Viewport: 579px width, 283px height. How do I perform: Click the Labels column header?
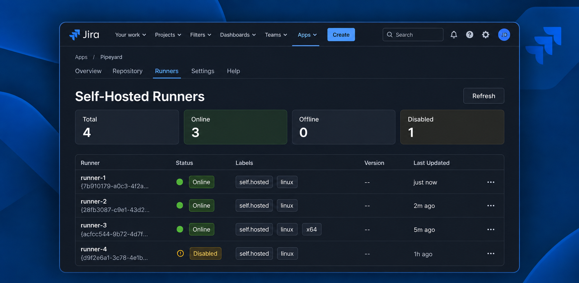244,163
